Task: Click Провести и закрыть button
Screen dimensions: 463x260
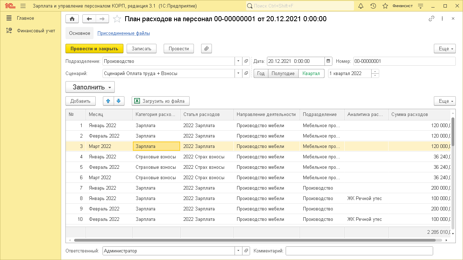Action: (x=94, y=48)
